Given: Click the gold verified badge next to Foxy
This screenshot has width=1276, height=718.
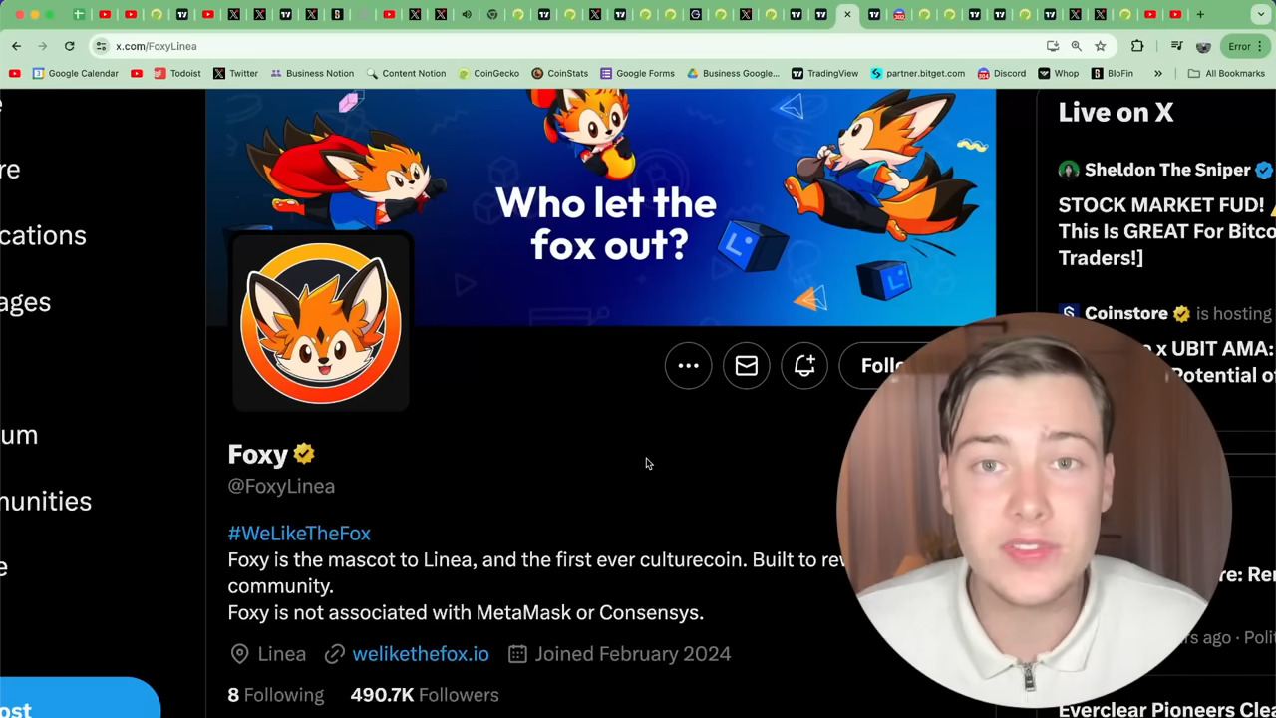Looking at the screenshot, I should (304, 454).
